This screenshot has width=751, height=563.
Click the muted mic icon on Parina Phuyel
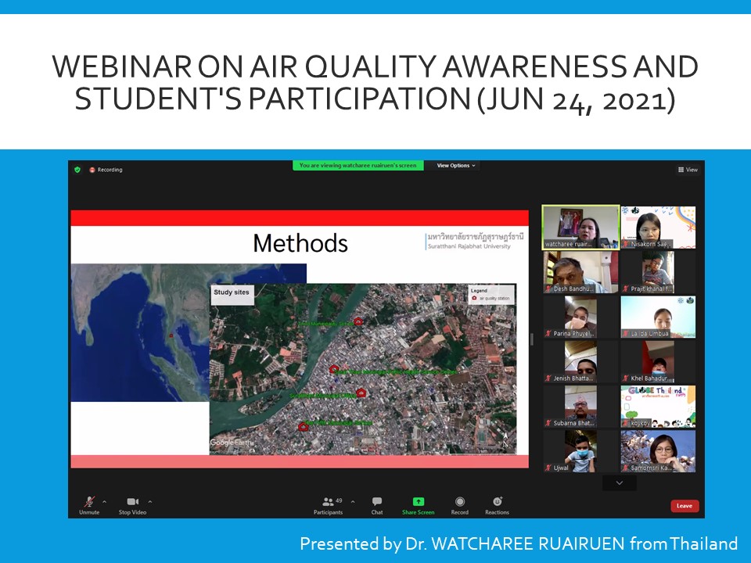(548, 334)
